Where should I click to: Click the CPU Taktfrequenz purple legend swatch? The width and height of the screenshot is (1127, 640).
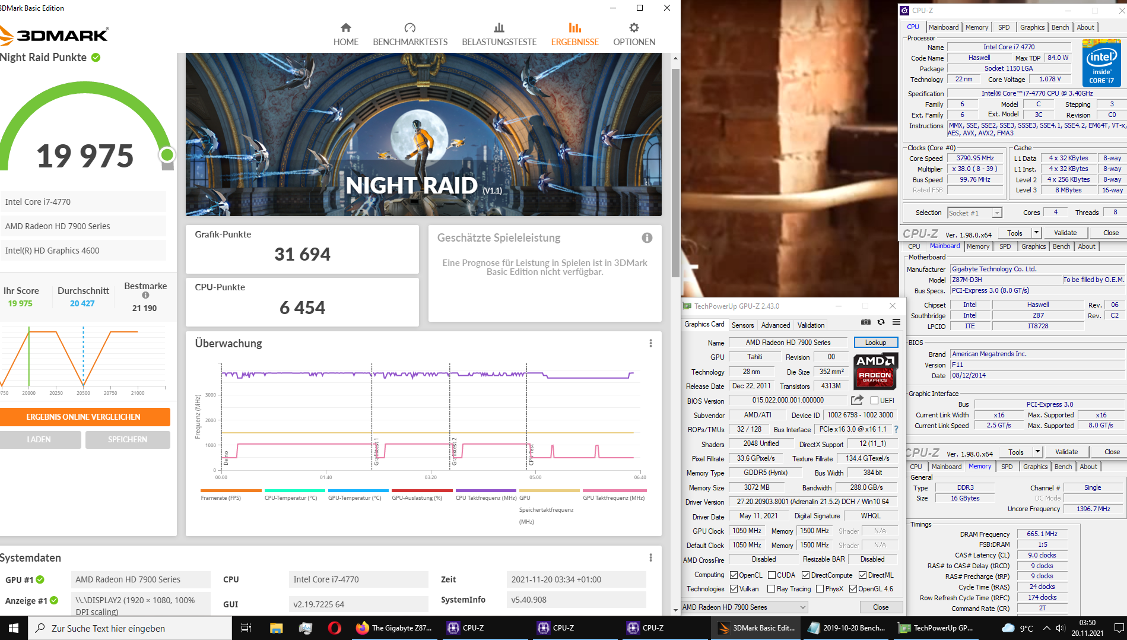point(485,490)
